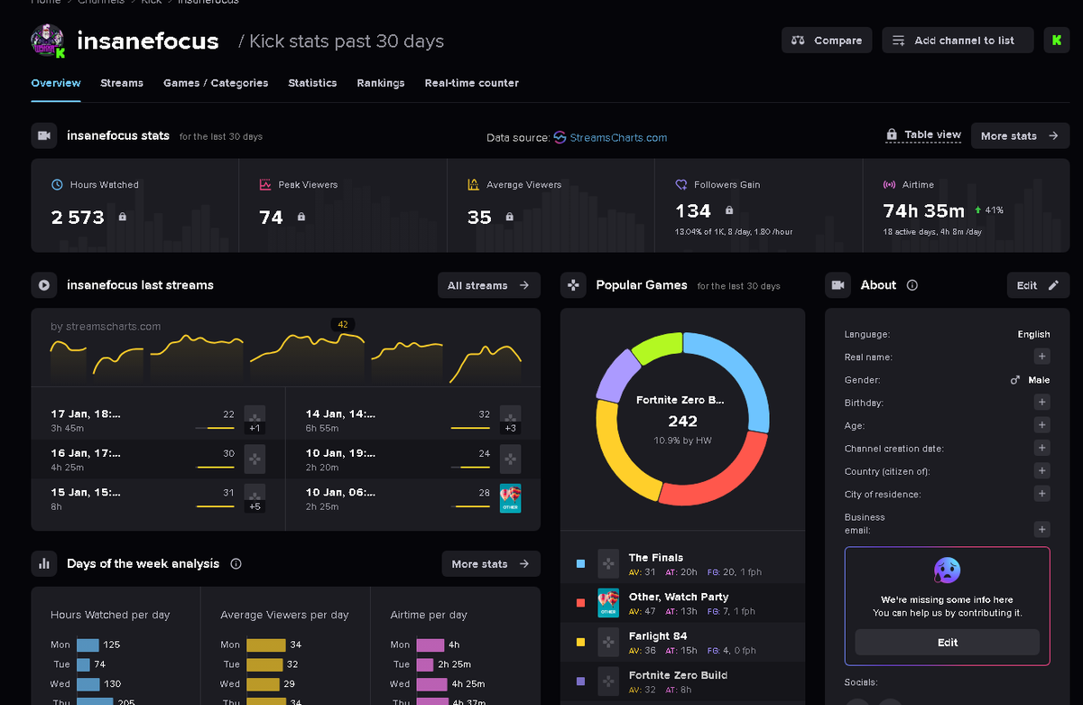Add Business email with plus button
The image size is (1083, 705).
[1041, 530]
